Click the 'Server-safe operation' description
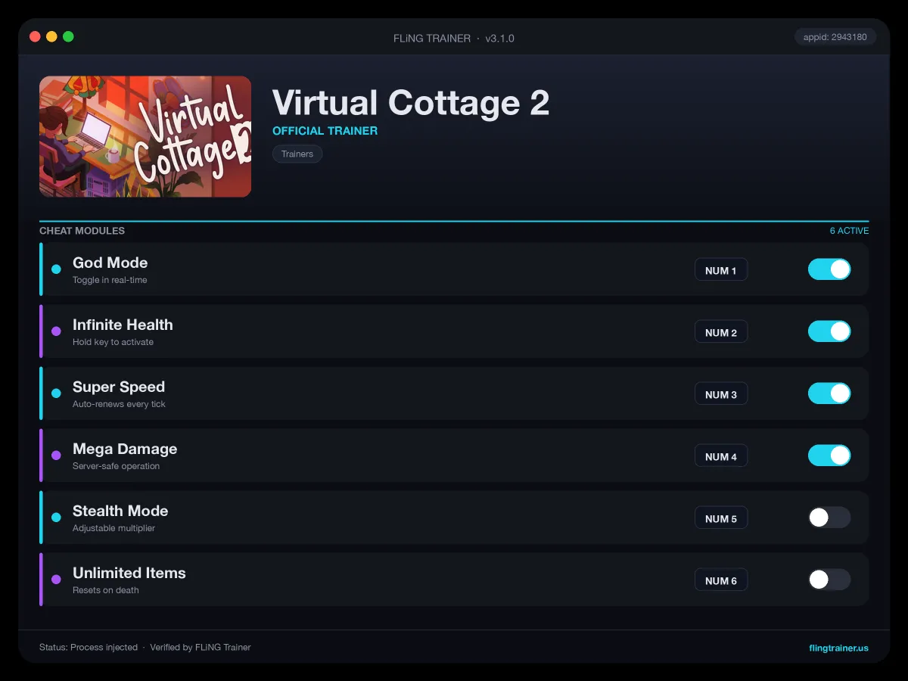 click(116, 466)
